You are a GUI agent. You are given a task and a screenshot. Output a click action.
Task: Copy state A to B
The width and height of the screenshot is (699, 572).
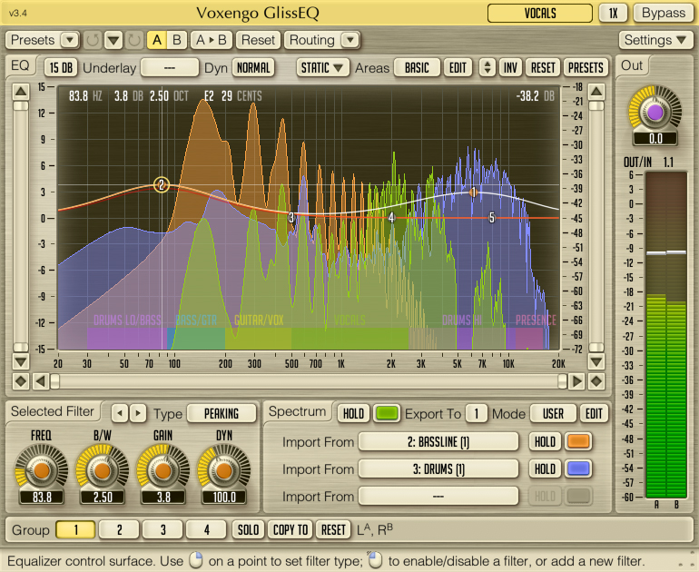point(211,40)
